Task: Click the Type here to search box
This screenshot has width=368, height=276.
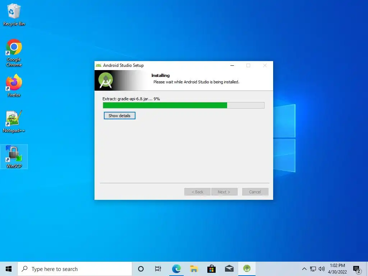Action: (x=75, y=269)
